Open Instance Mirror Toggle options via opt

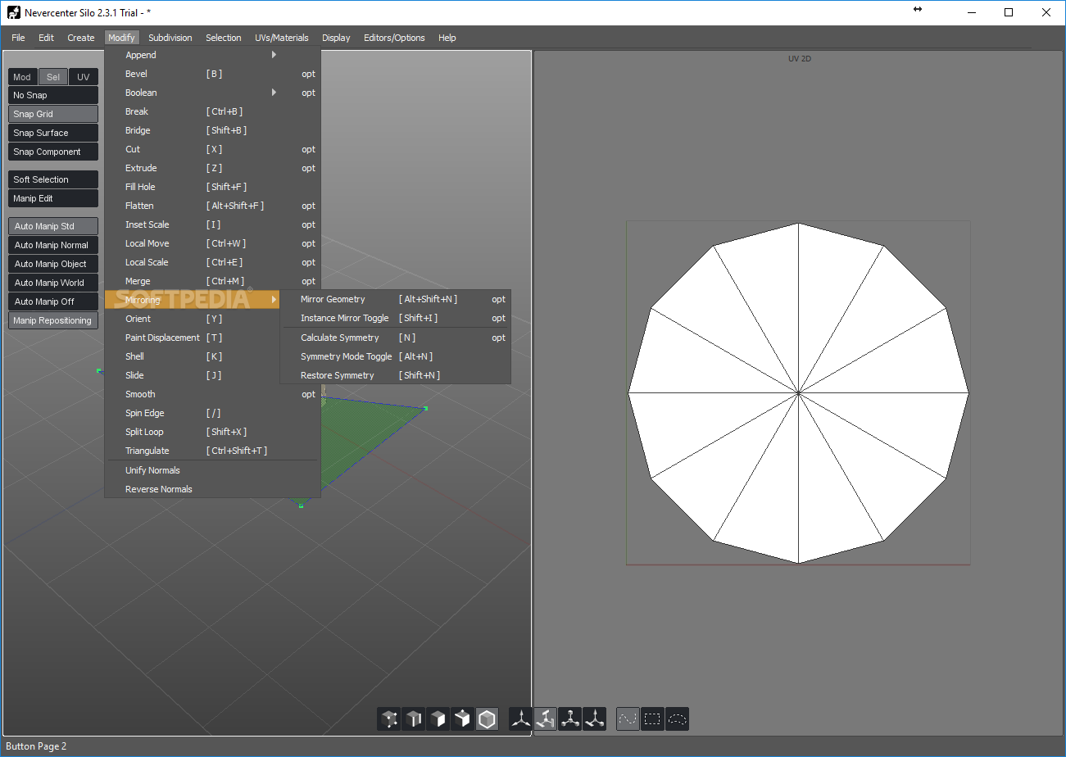coord(498,318)
